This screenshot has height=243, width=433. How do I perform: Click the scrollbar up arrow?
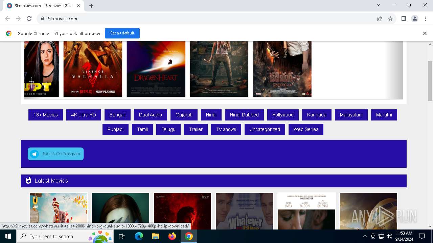[x=430, y=44]
